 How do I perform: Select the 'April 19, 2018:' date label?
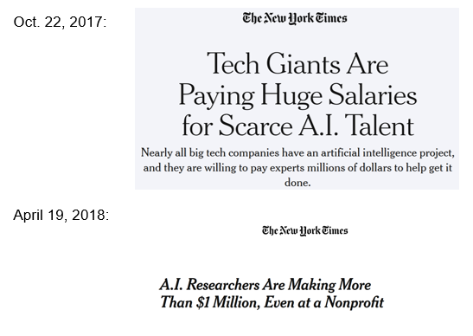point(61,215)
